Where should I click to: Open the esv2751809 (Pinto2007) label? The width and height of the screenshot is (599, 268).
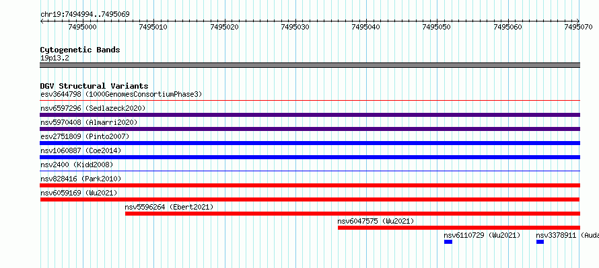[85, 136]
